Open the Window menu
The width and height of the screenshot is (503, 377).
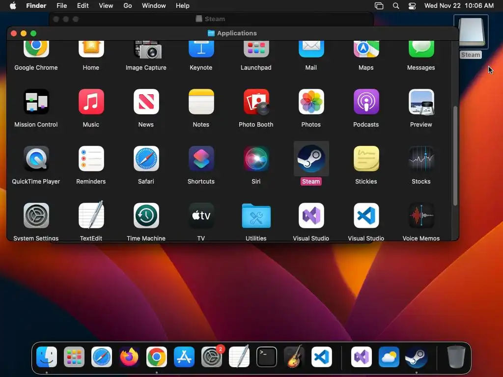click(154, 5)
